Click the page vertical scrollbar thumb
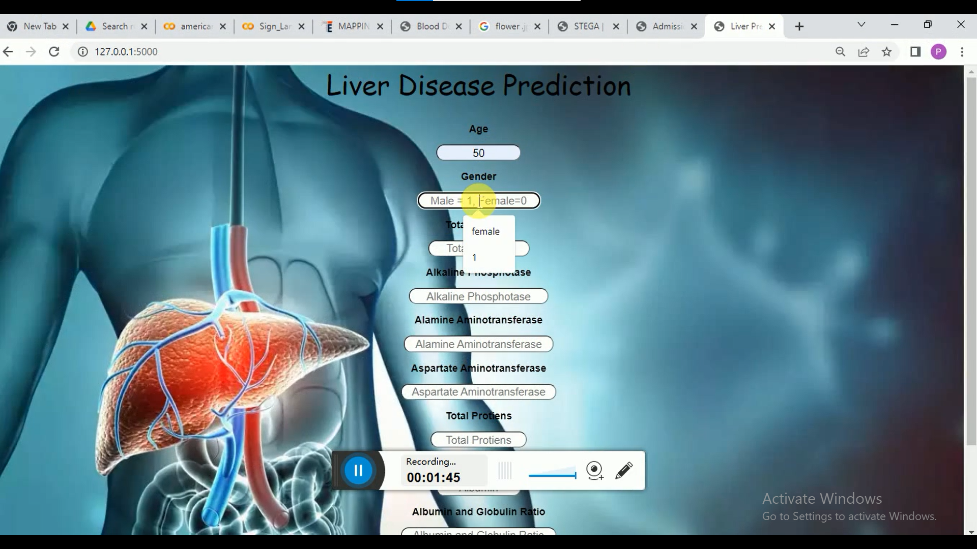The height and width of the screenshot is (549, 977). click(x=971, y=262)
